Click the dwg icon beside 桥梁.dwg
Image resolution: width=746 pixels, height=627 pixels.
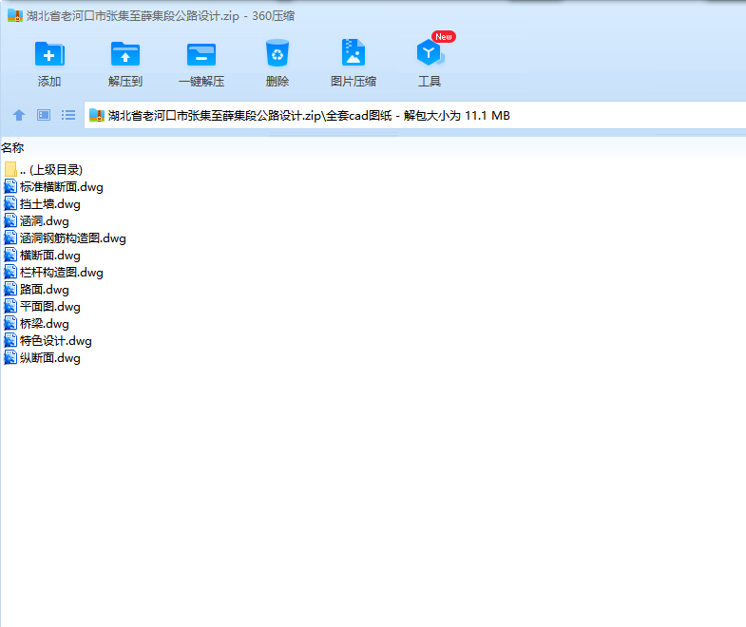coord(10,324)
